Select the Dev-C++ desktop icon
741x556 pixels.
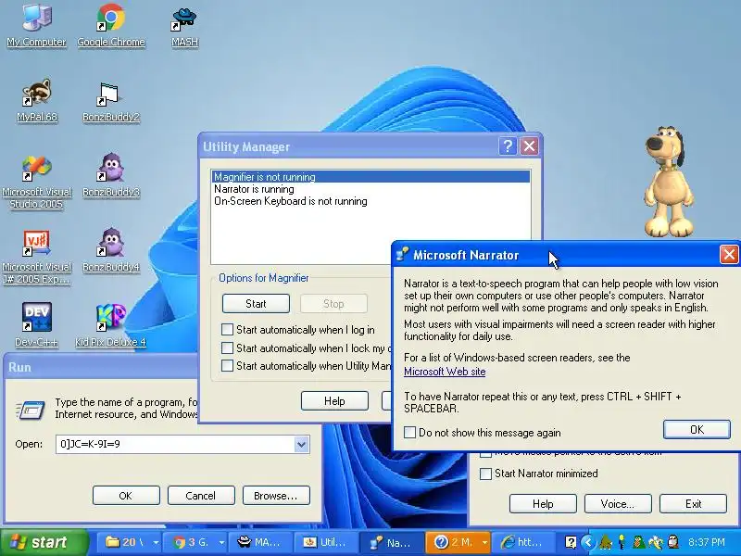[x=37, y=324]
